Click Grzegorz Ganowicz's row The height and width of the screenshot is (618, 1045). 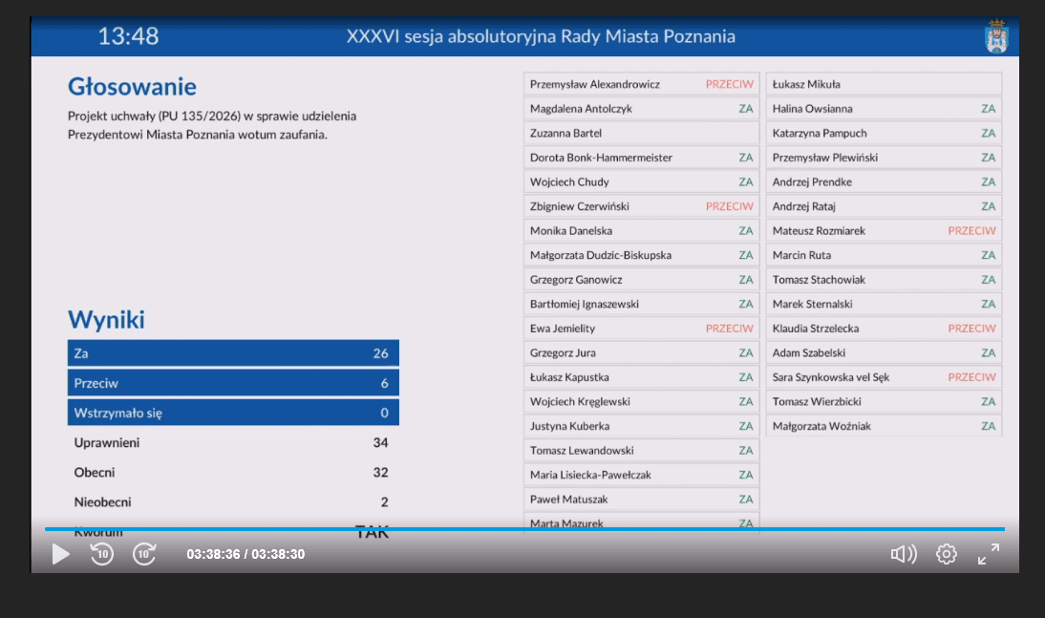click(x=641, y=279)
